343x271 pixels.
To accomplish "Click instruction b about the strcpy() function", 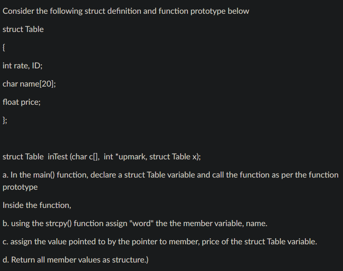I will 135,224.
